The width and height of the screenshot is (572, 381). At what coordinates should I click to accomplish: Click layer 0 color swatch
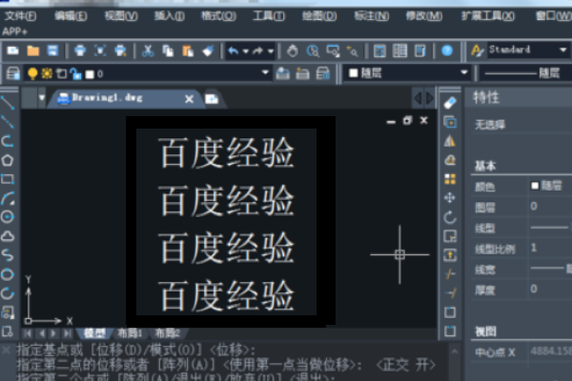tap(90, 74)
